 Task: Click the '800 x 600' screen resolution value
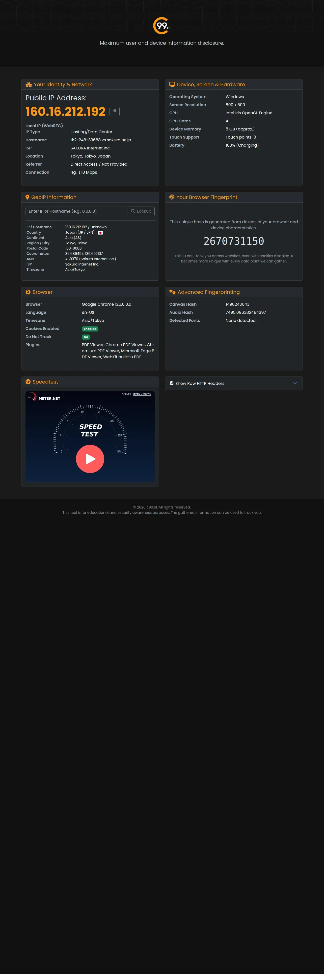coord(235,105)
